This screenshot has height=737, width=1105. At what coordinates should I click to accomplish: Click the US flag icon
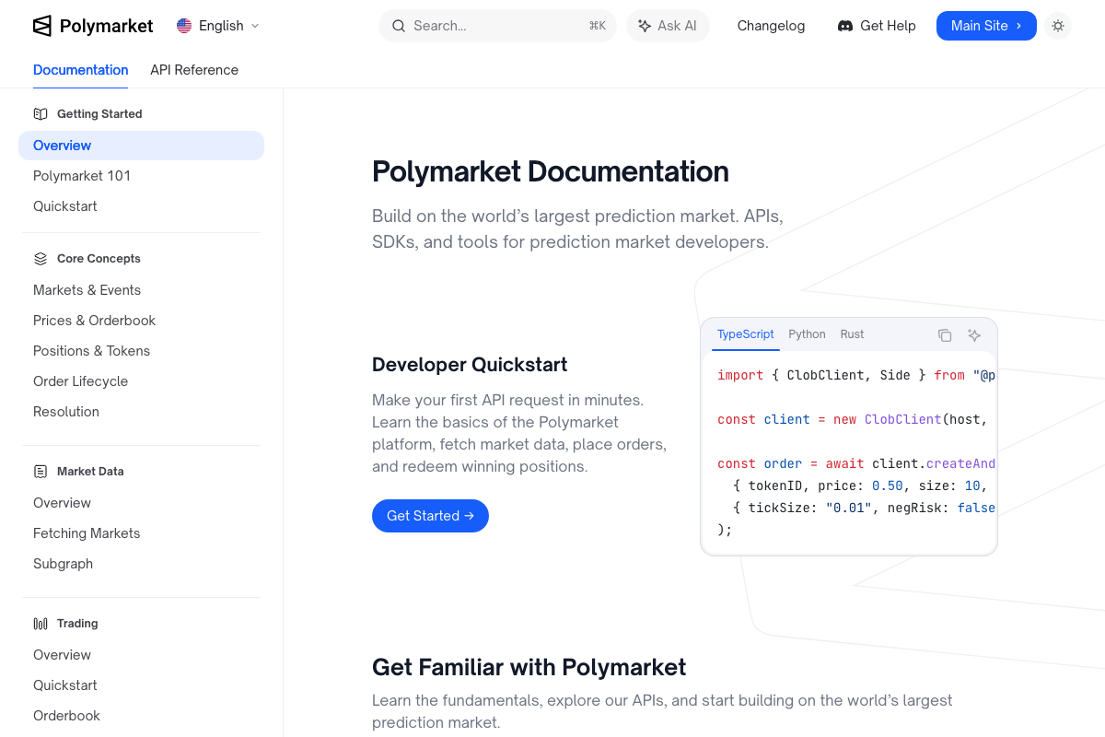184,26
